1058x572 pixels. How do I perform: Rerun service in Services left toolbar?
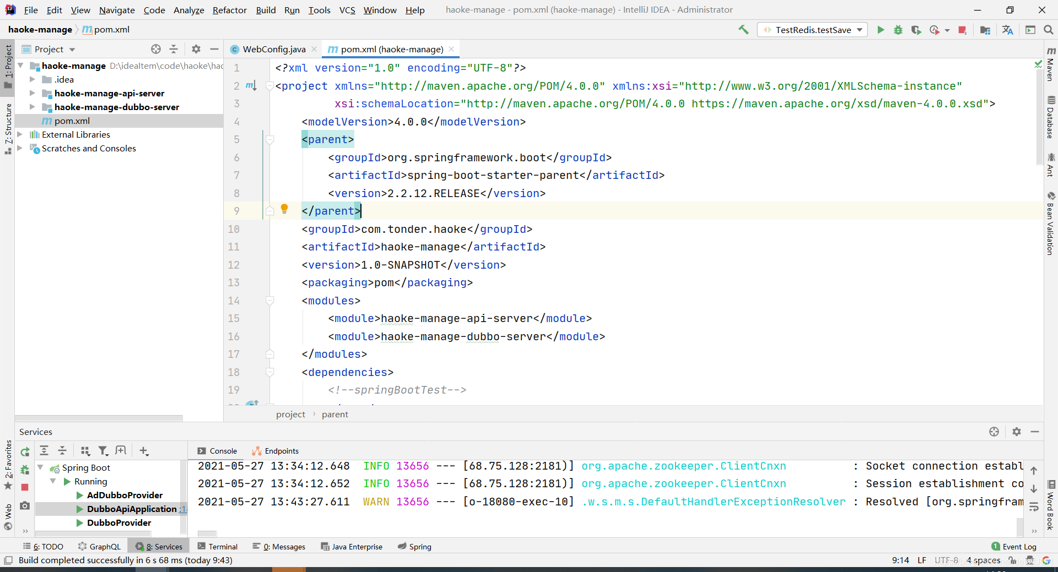25,452
